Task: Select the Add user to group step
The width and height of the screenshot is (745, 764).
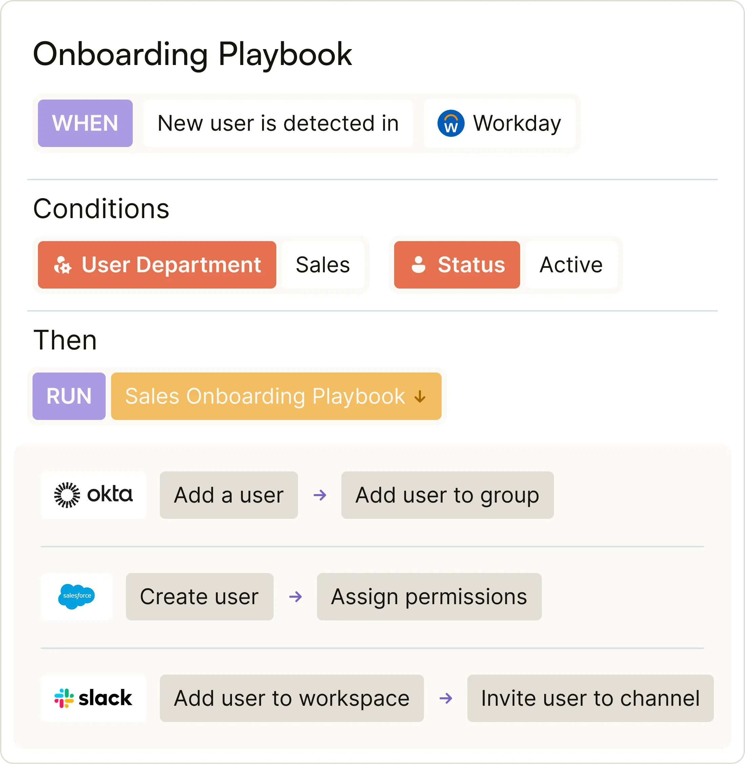Action: click(x=448, y=495)
